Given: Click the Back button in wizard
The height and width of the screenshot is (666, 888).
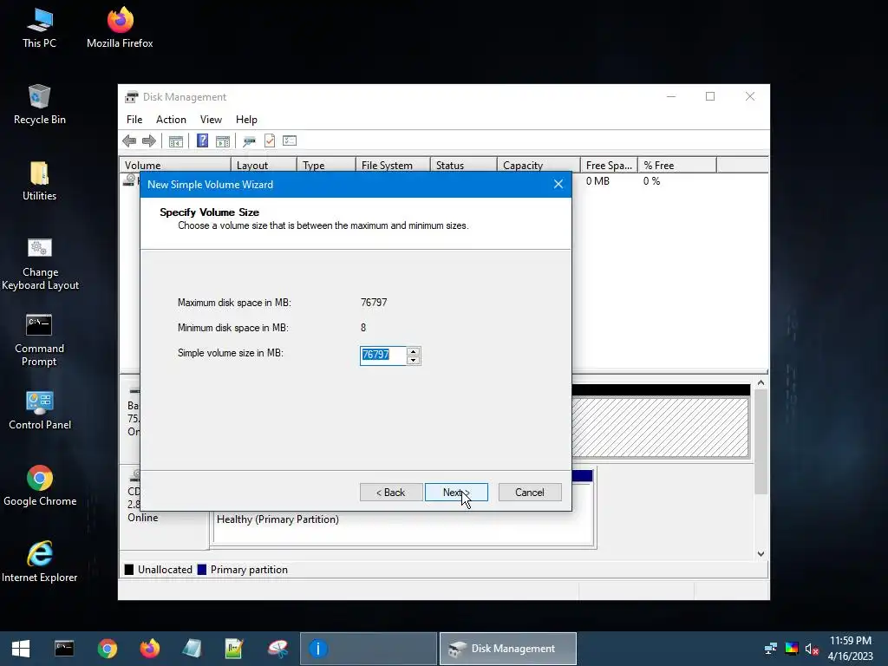Looking at the screenshot, I should [x=391, y=493].
